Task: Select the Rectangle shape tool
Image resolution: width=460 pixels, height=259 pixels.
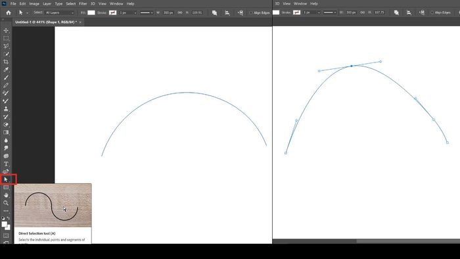Action: tap(6, 187)
